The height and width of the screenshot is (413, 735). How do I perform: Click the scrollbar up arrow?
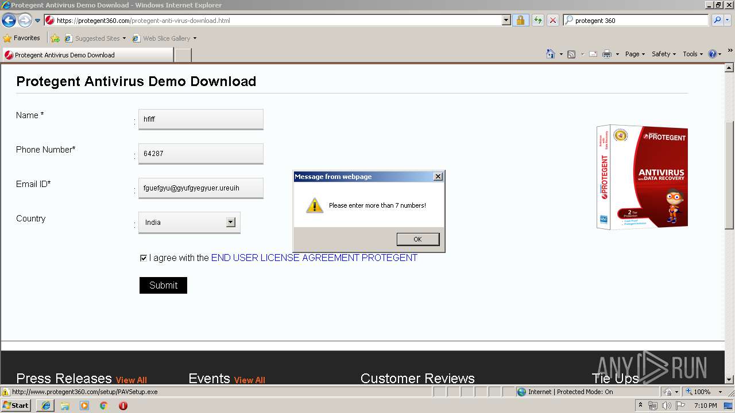(x=729, y=68)
